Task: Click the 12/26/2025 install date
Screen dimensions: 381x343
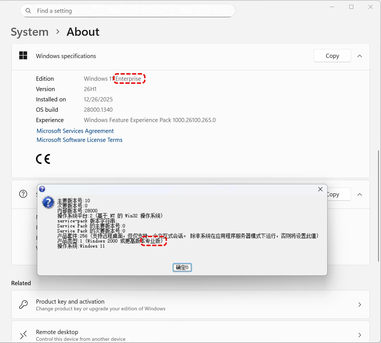Action: (98, 99)
